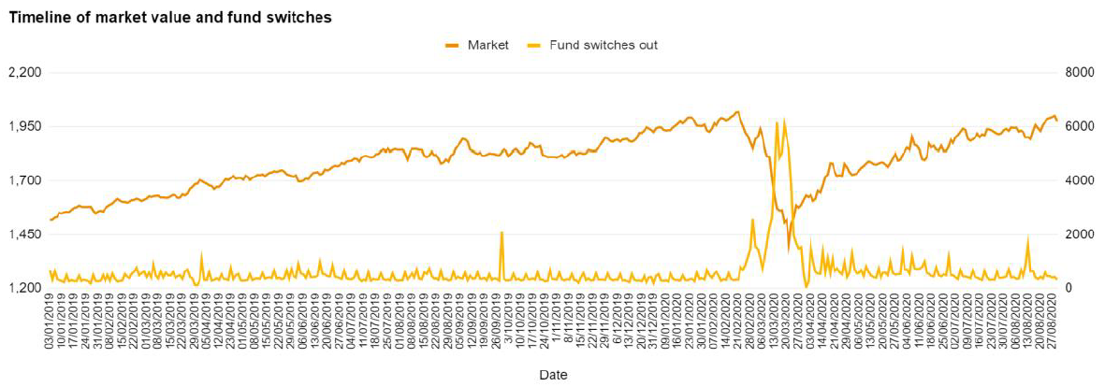Click the yellow Fund switches out marker
Screen dimensions: 1105x387
click(535, 45)
